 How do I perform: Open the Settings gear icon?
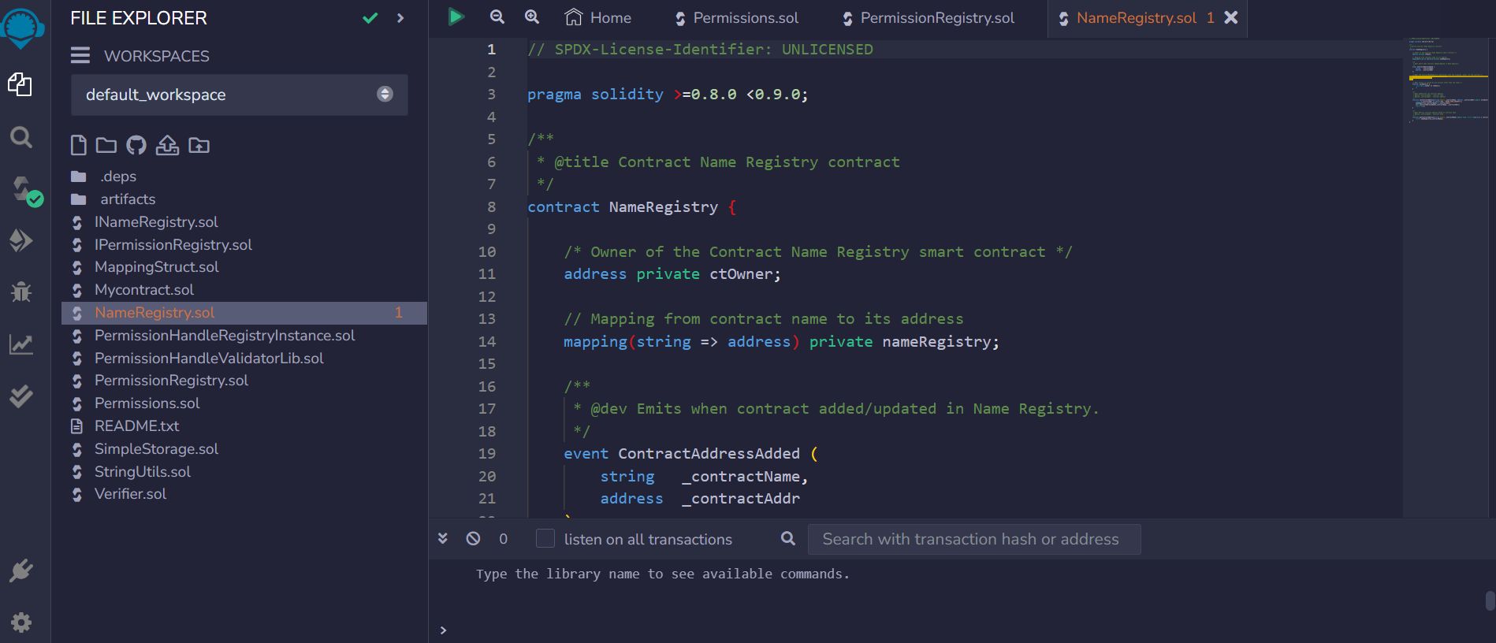20,622
